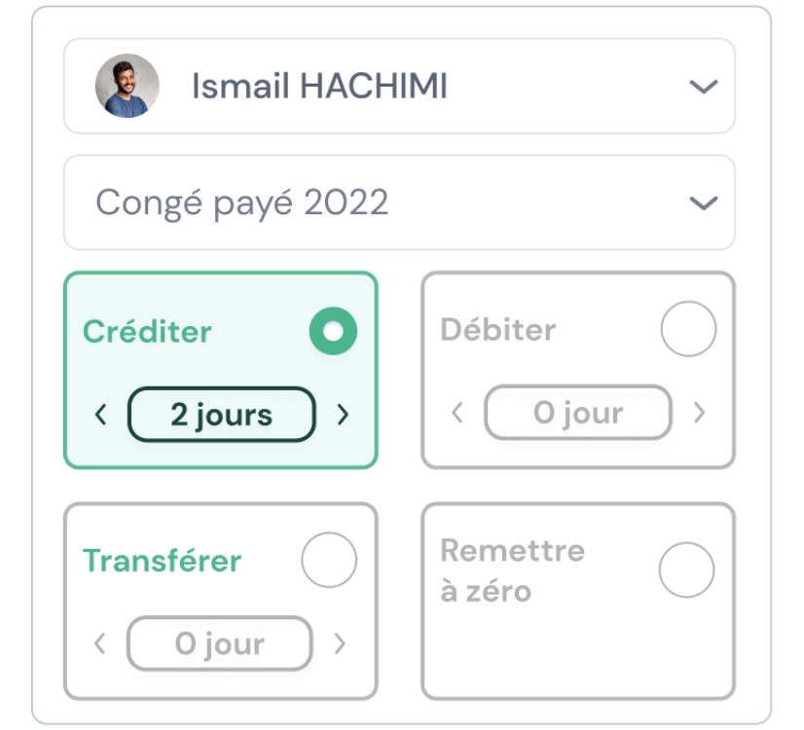Select the Débiter radio button

pos(688,329)
